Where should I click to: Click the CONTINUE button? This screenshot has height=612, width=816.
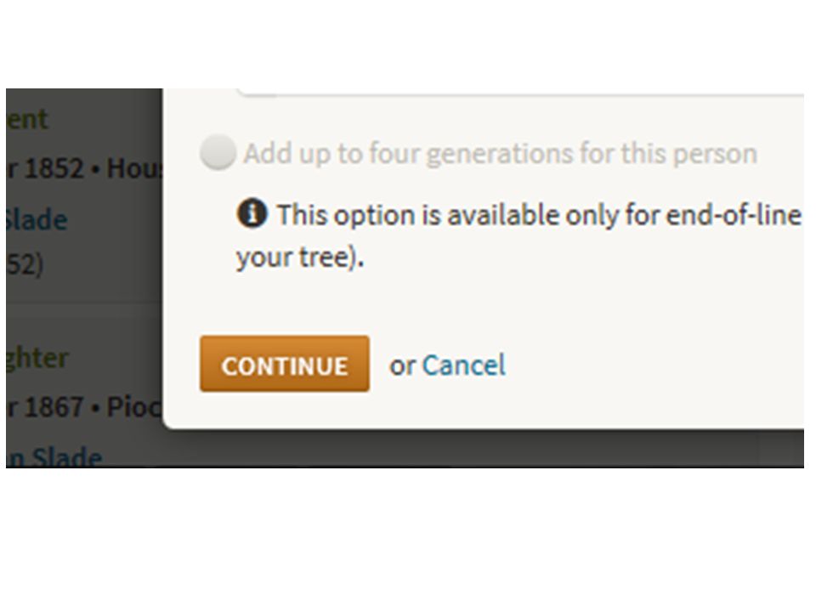point(285,364)
